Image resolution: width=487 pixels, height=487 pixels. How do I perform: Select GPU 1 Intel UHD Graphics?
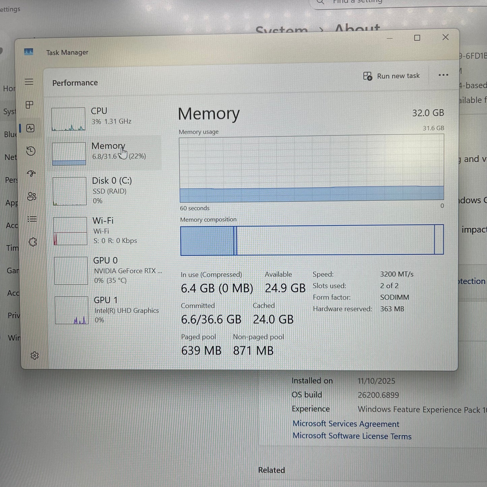(108, 310)
